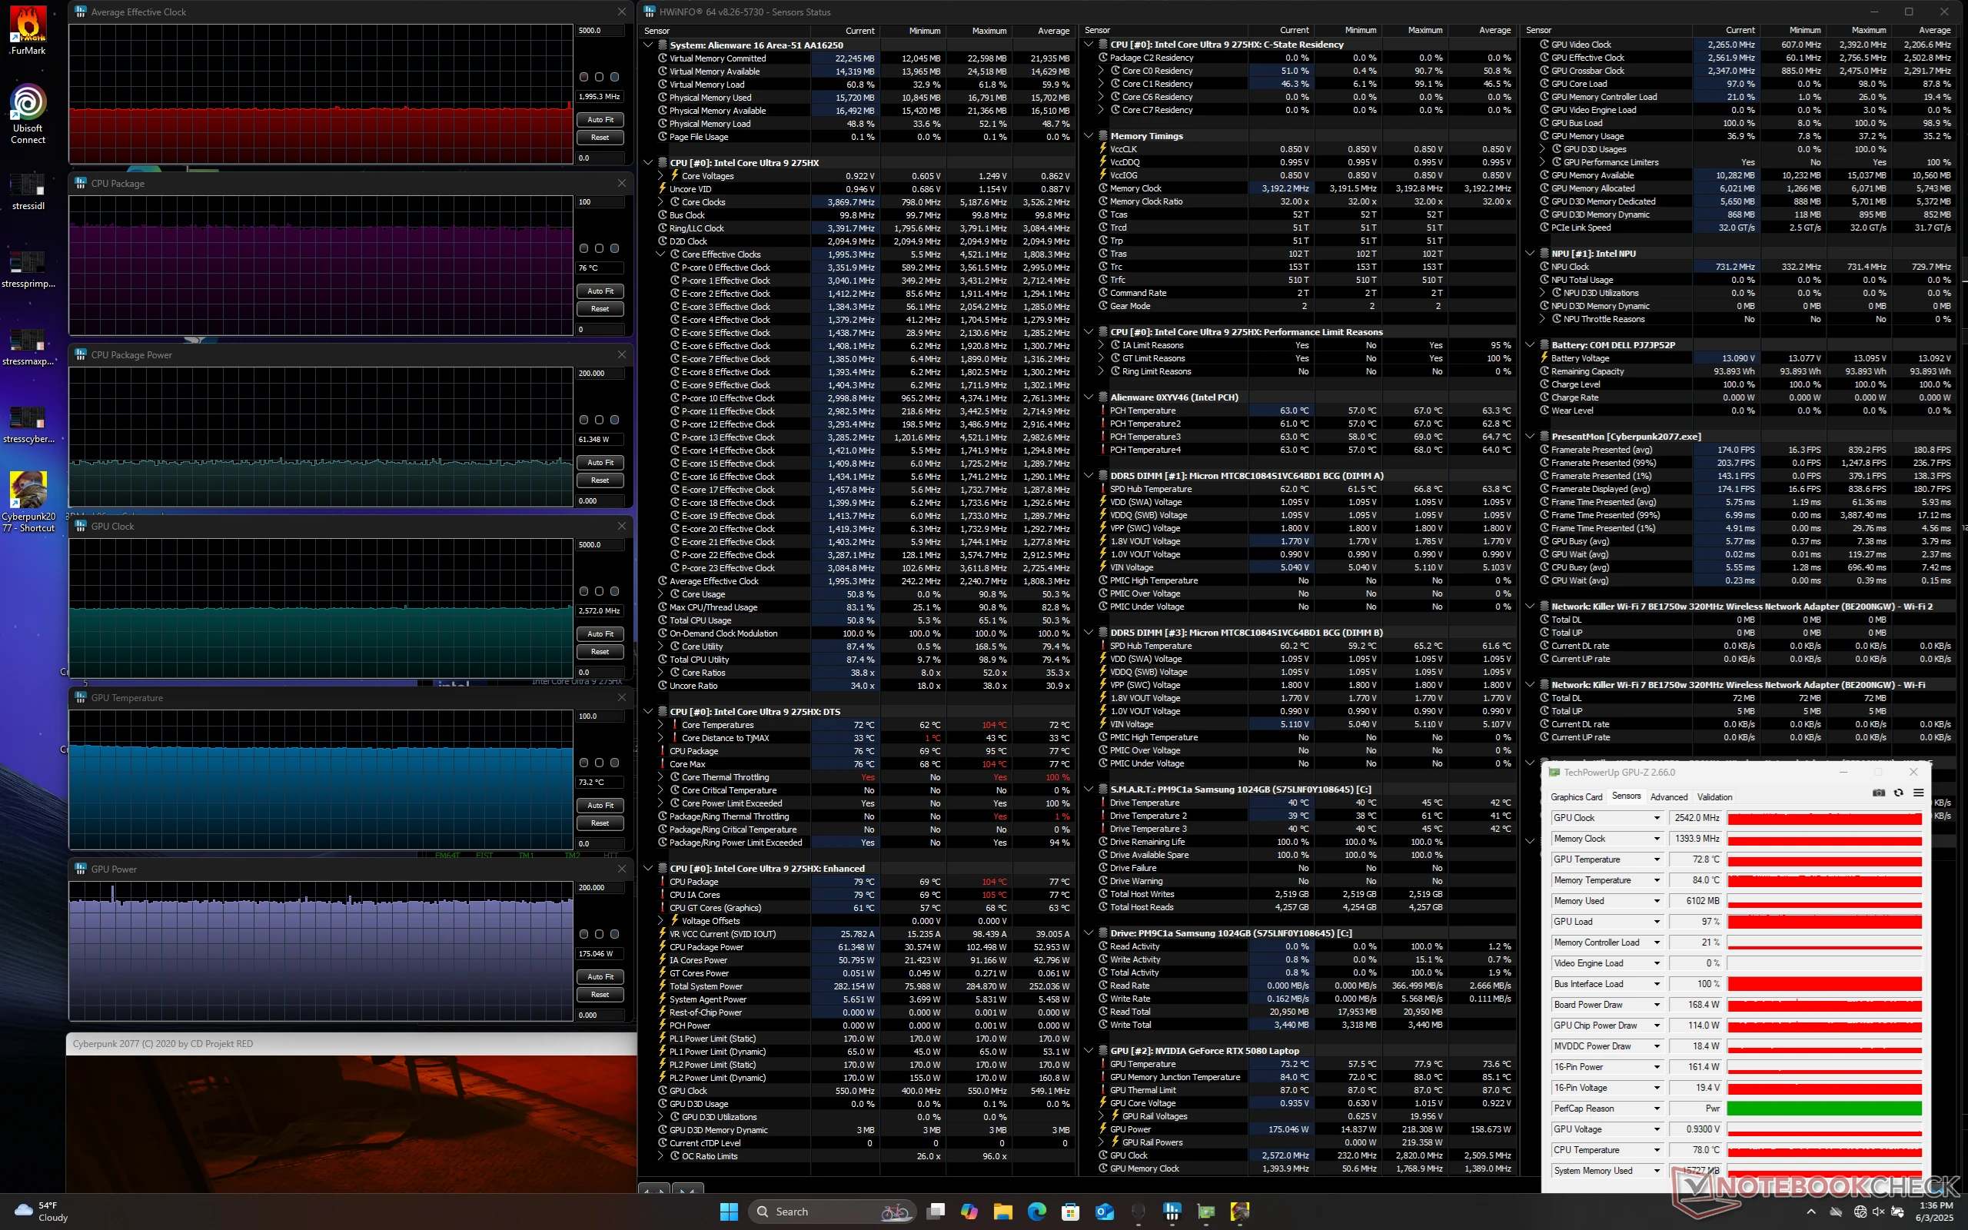The width and height of the screenshot is (1968, 1230).
Task: Open Microsoft Edge from the taskbar
Action: click(x=1037, y=1212)
